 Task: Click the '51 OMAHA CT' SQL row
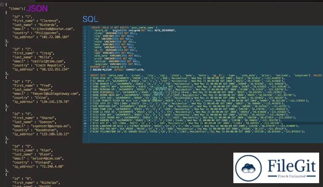click(187, 81)
